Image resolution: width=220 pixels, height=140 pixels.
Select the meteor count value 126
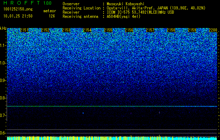click(x=52, y=16)
